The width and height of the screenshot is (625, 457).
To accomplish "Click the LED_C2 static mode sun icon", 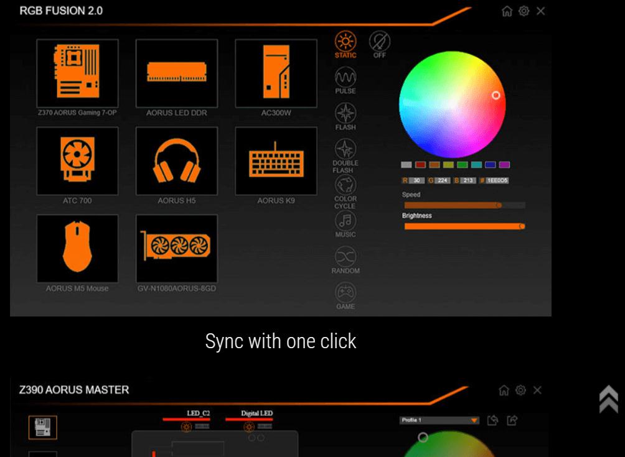I will click(x=186, y=427).
